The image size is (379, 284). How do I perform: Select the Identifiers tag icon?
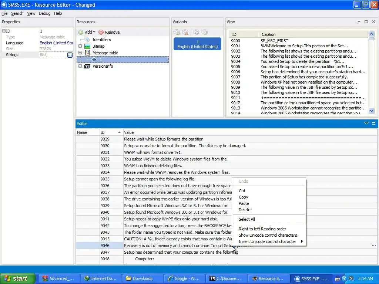pyautogui.click(x=87, y=40)
